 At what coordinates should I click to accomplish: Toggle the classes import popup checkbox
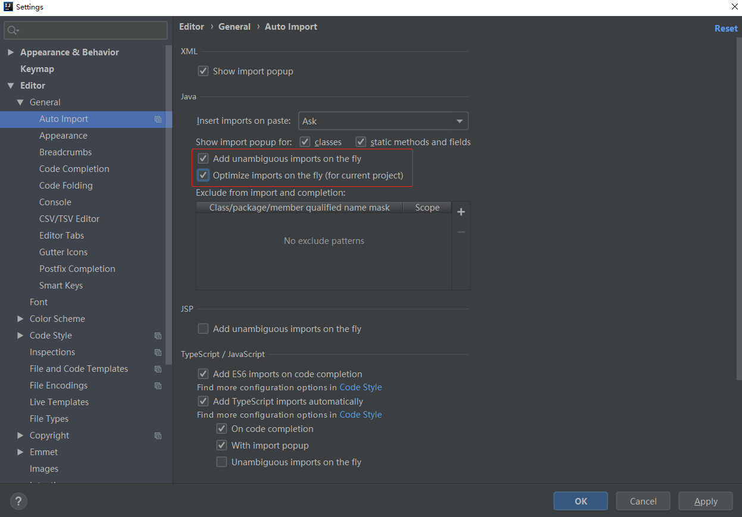click(305, 142)
